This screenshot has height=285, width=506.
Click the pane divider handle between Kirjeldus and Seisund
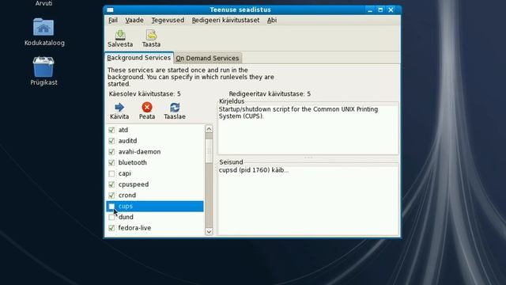point(308,158)
